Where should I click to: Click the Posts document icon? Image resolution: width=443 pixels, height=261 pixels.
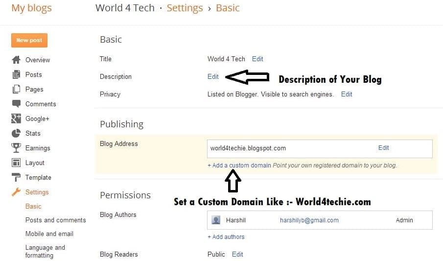click(x=16, y=74)
